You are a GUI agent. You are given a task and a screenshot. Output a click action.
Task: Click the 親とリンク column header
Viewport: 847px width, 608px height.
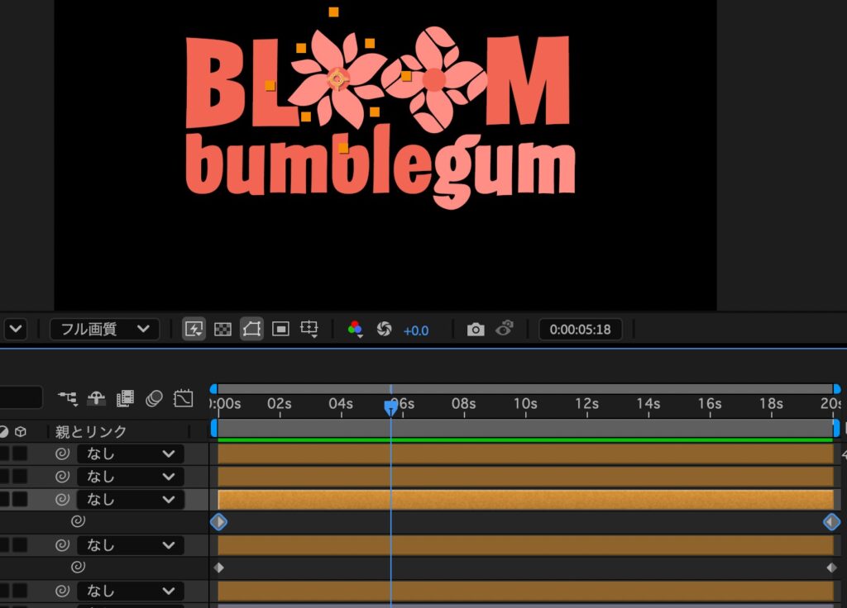[91, 431]
